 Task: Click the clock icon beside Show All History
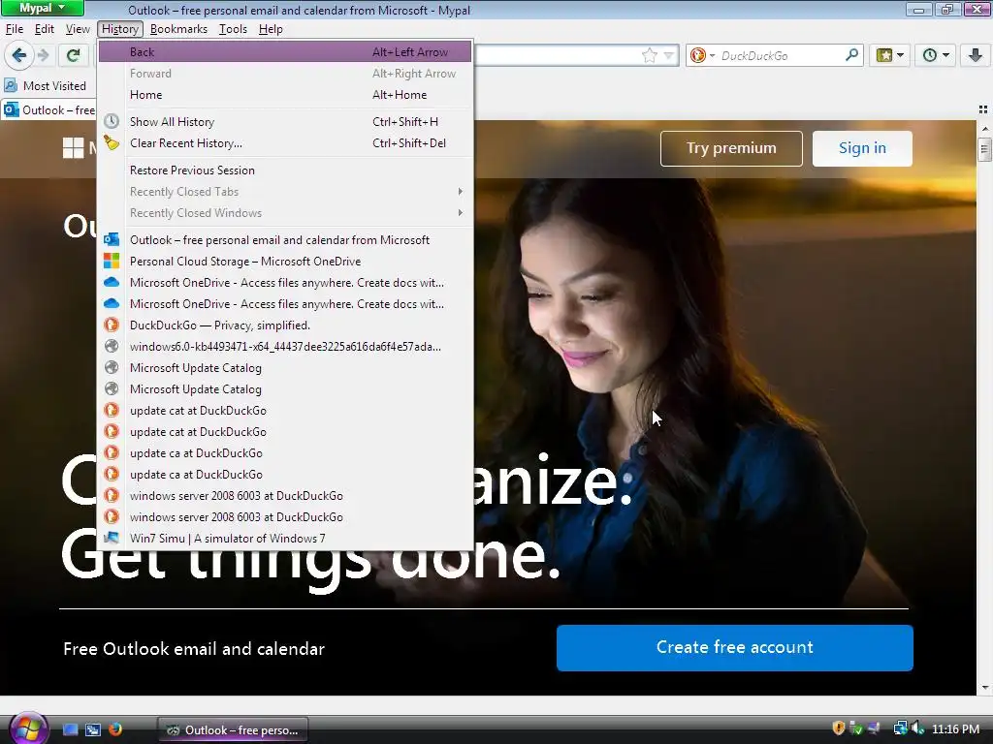point(112,121)
